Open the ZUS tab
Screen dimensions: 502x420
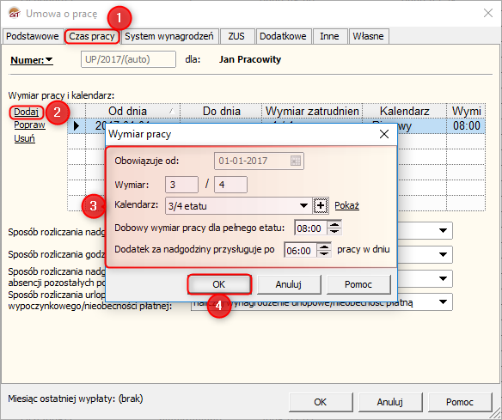[x=236, y=36]
